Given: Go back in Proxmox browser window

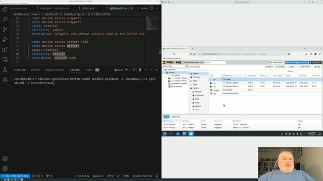Looking at the screenshot, I should click(165, 54).
